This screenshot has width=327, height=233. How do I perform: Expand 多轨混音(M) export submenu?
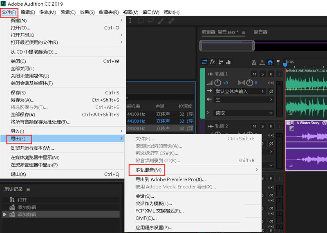tap(193, 170)
